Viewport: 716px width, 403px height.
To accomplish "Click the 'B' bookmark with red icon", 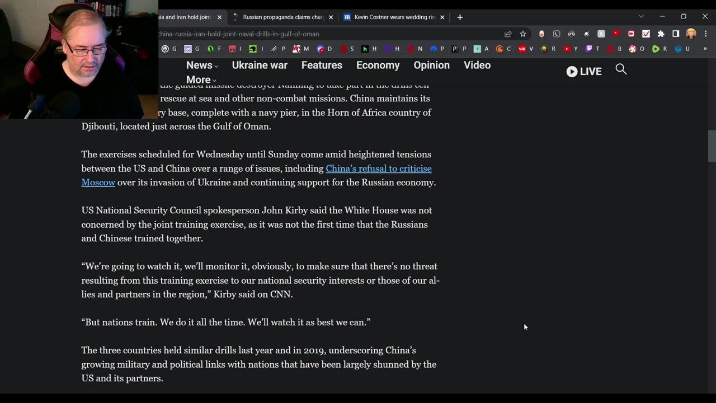I will click(x=614, y=49).
